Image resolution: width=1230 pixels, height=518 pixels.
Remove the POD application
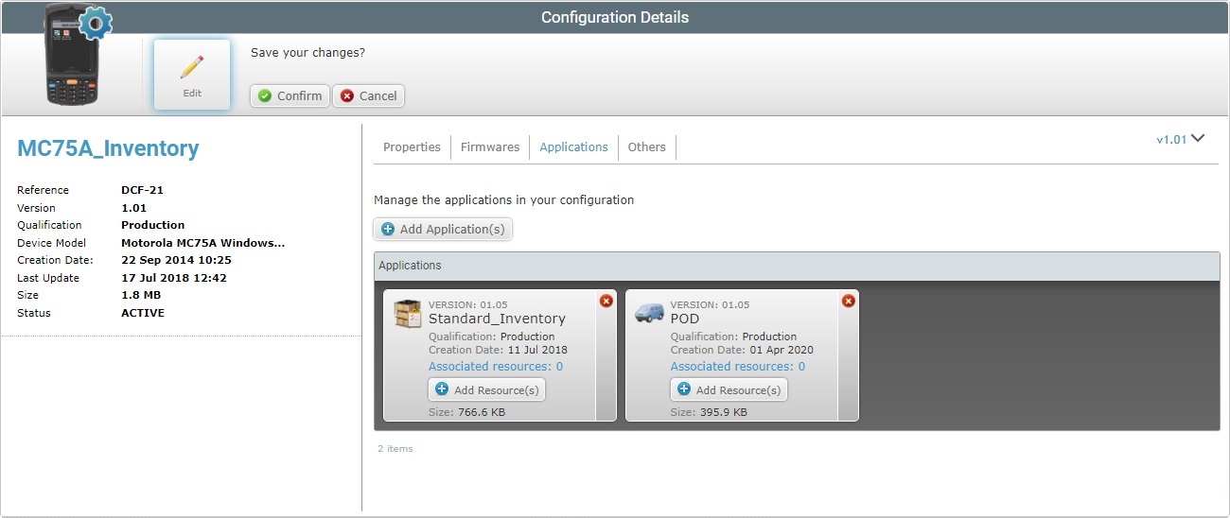pos(849,301)
